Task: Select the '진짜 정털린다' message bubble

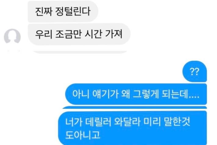Action: (x=63, y=11)
